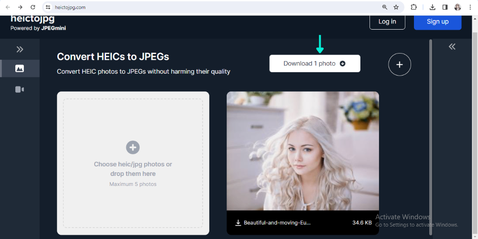Click the round plus add-photos button
The image size is (478, 239).
[399, 65]
